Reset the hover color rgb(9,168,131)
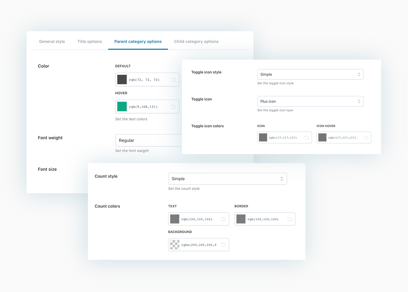This screenshot has height=292, width=408. click(x=173, y=107)
